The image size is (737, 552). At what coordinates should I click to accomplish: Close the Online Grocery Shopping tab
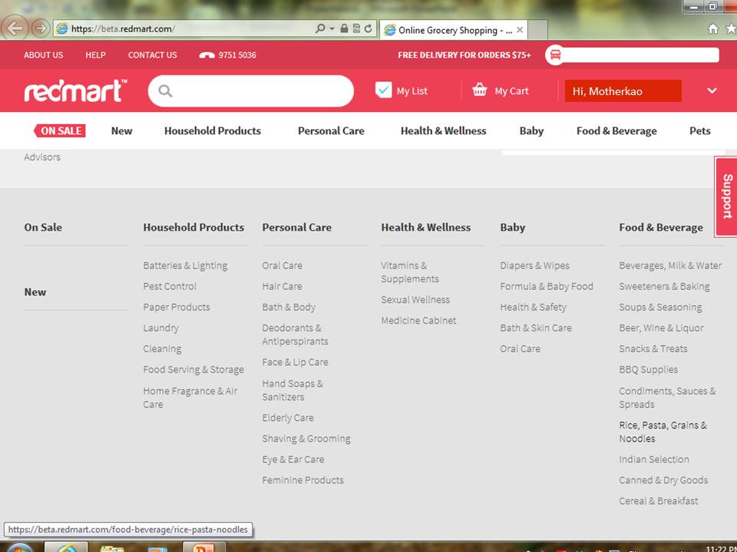(520, 30)
